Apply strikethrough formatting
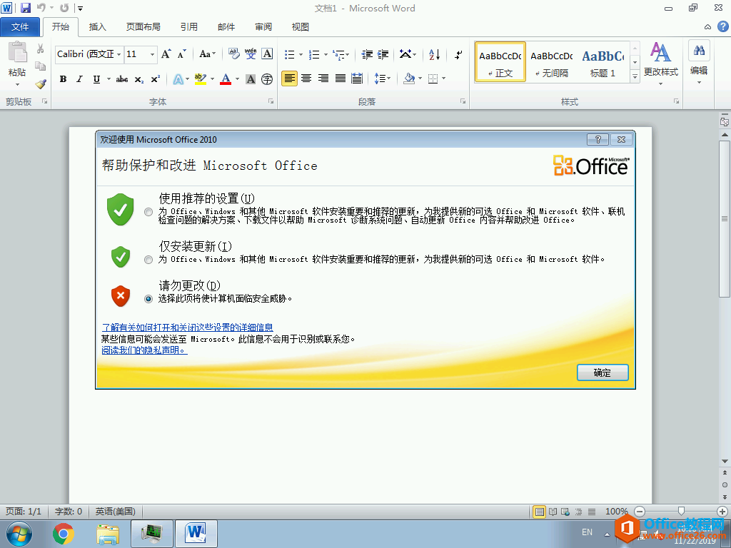Screen dimensions: 731x548 (x=121, y=79)
